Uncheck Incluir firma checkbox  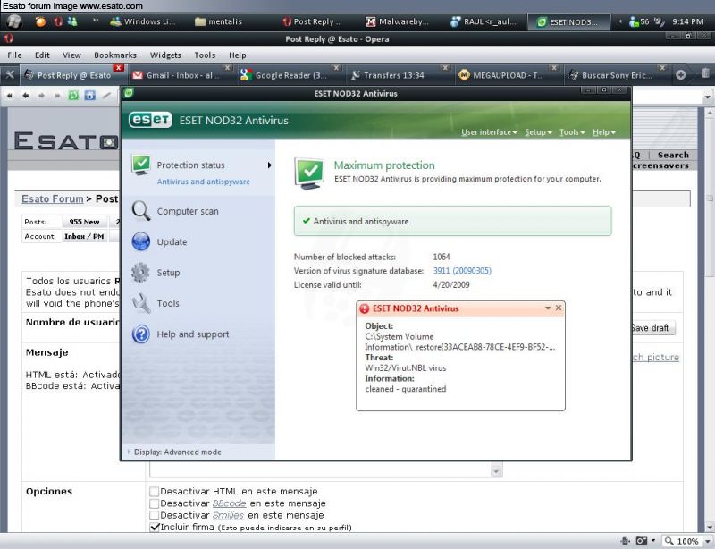[x=154, y=528]
